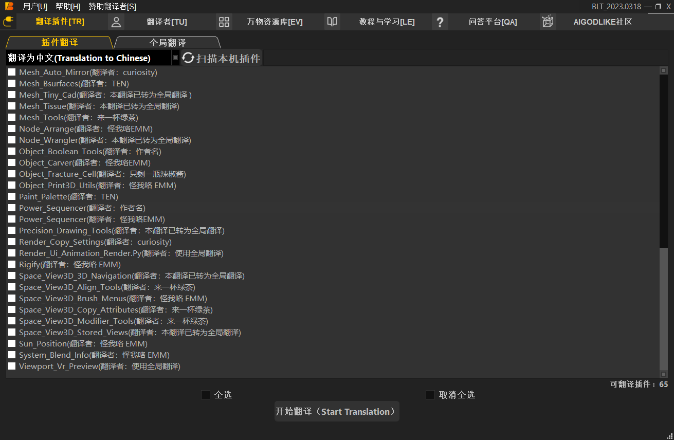Click the person icon beside 翻译者[TU]

point(116,22)
